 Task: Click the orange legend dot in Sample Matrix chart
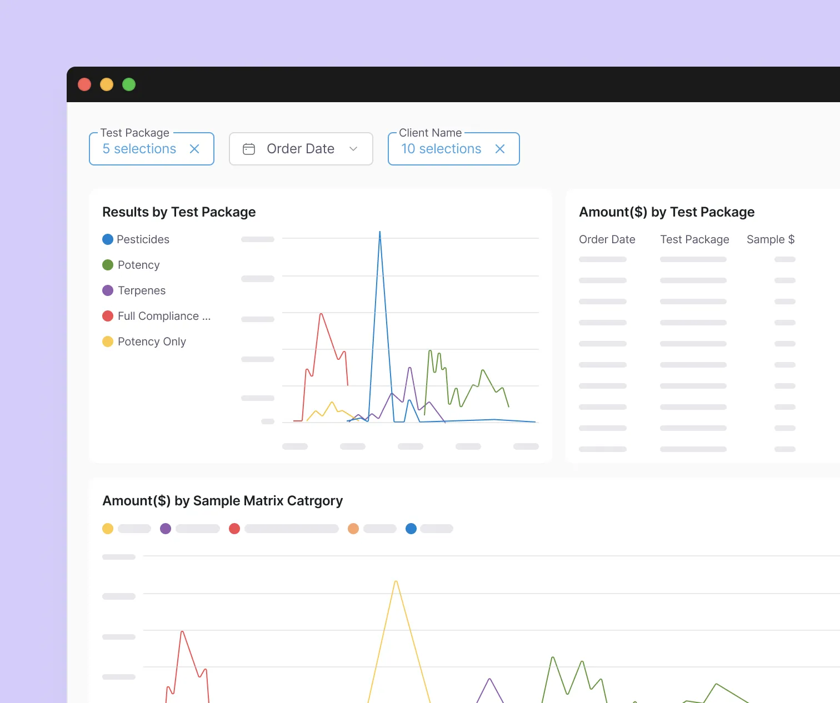[x=353, y=529]
